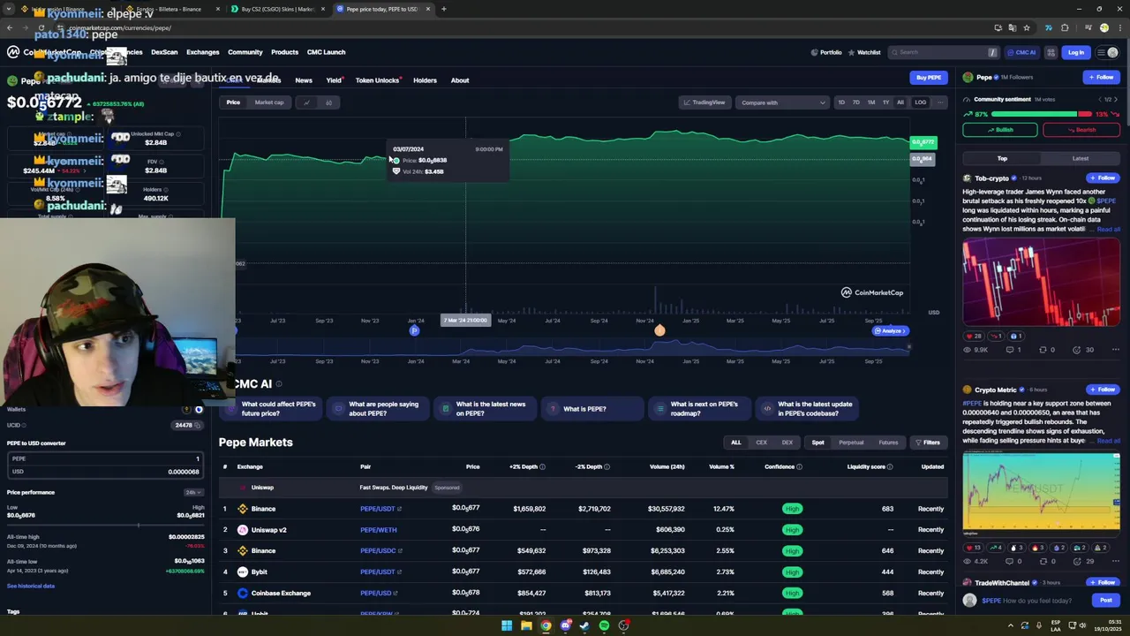The image size is (1130, 636).
Task: Open more options on Tob-crypto post
Action: [x=1115, y=350]
